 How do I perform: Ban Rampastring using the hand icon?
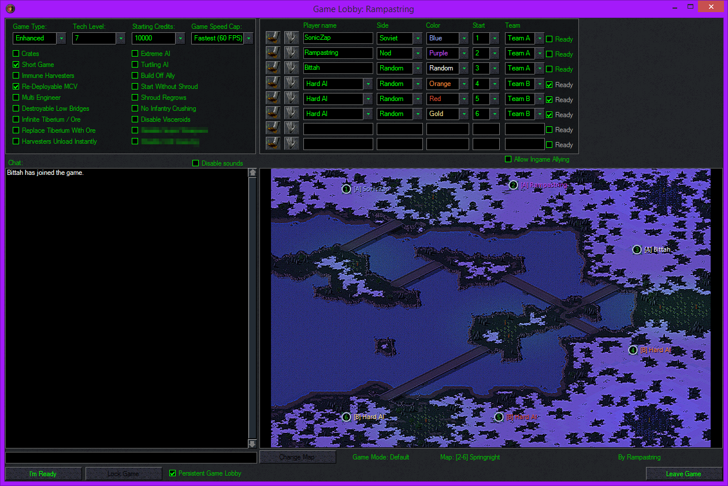pos(291,53)
